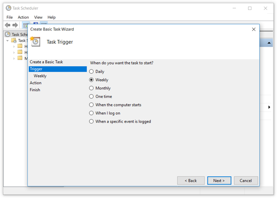Screen dimensions: 277x198
Task: Click the Back button
Action: pyautogui.click(x=191, y=181)
